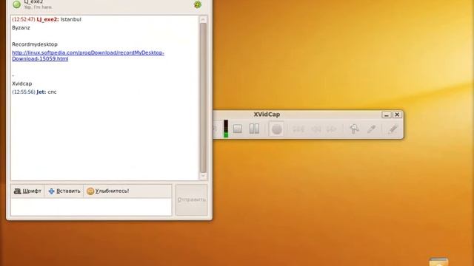Focus the chat message input field
This screenshot has width=474, height=266.
pyautogui.click(x=91, y=207)
